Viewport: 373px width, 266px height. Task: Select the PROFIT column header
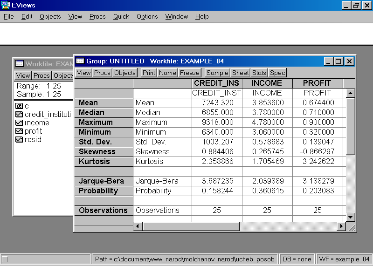317,83
